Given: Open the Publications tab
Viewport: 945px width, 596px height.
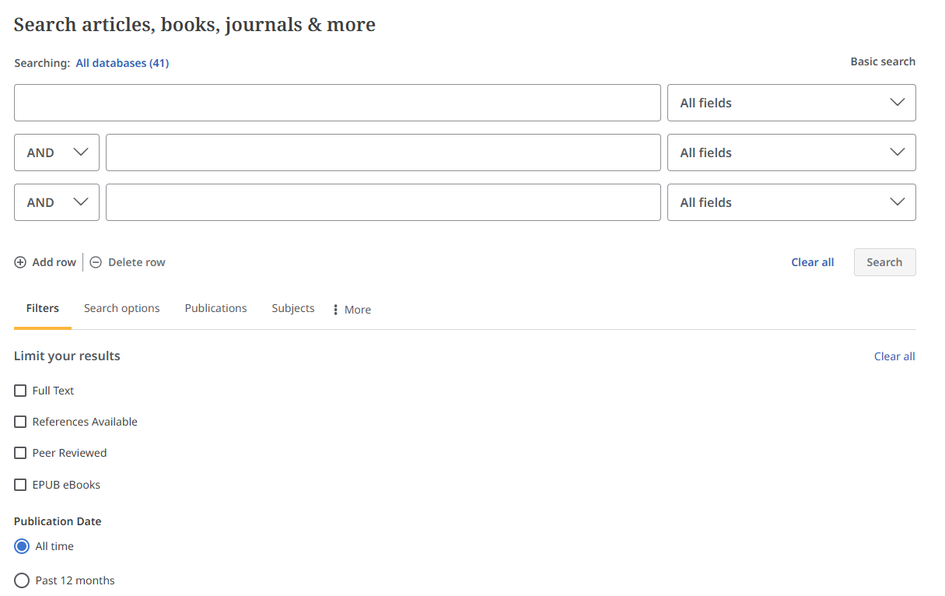Looking at the screenshot, I should tap(215, 308).
